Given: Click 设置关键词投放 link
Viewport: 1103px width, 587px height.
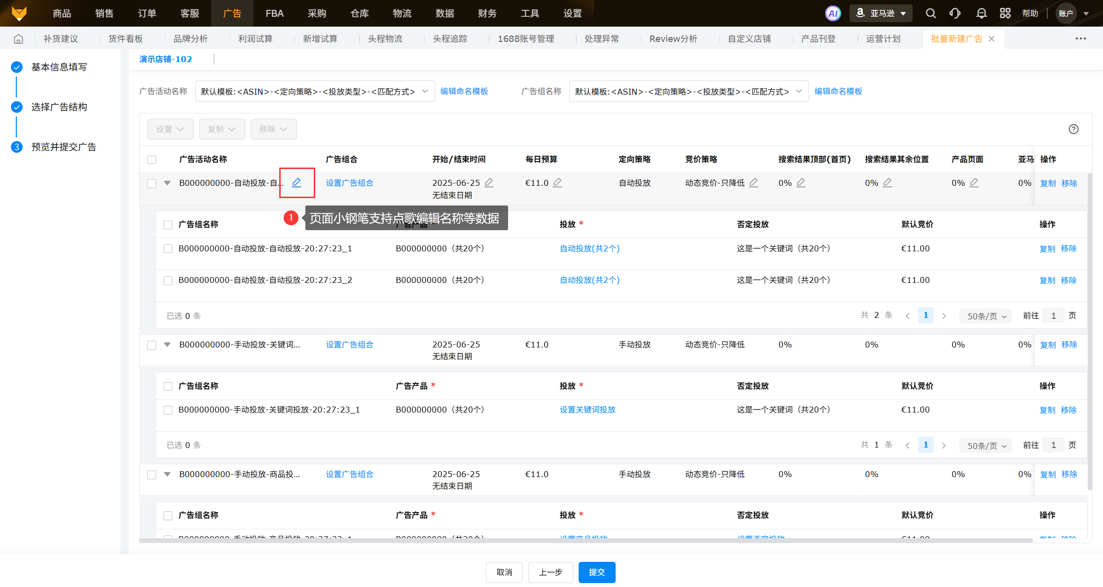Looking at the screenshot, I should [587, 410].
